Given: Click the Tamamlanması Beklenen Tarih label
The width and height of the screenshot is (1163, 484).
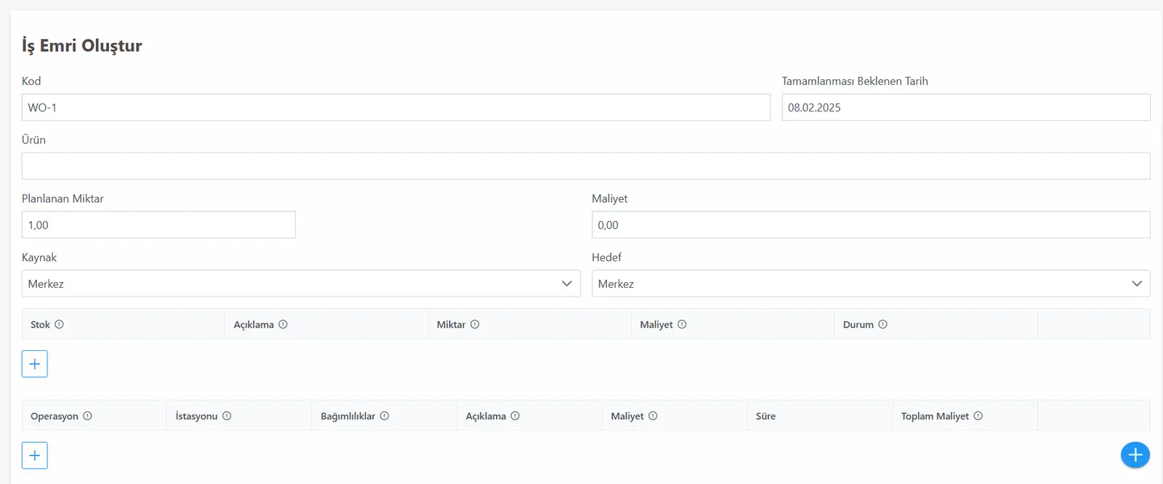Looking at the screenshot, I should (x=855, y=81).
